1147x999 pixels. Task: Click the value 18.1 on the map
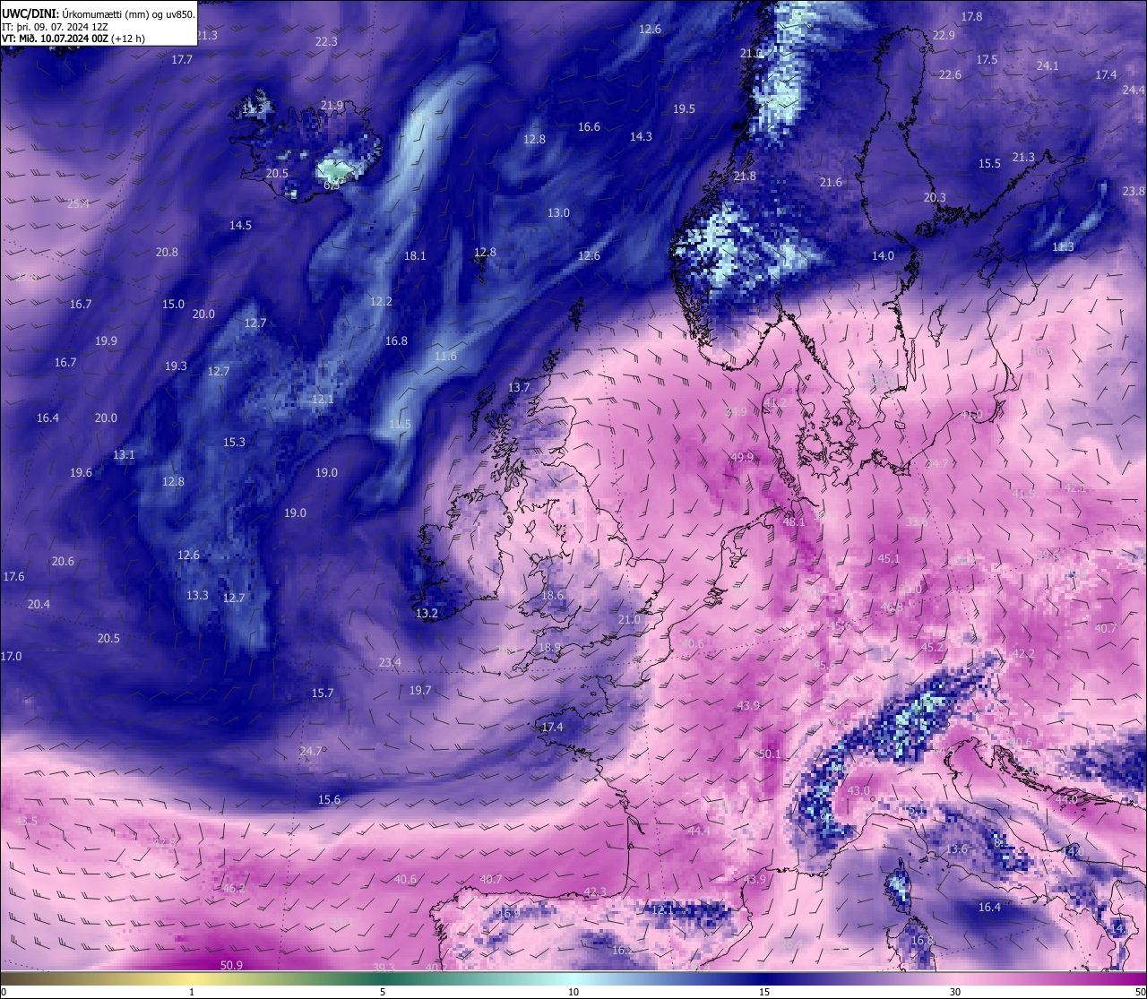tap(415, 255)
